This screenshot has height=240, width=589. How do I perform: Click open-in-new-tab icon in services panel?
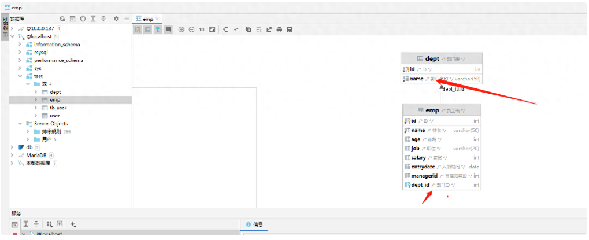pos(60,224)
